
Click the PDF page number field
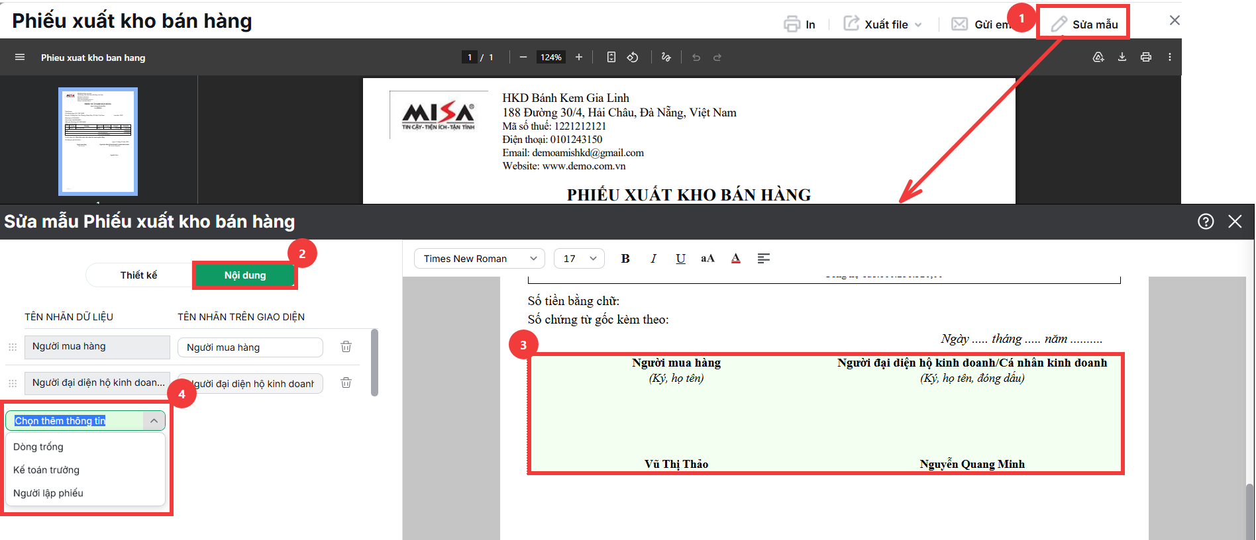coord(470,57)
